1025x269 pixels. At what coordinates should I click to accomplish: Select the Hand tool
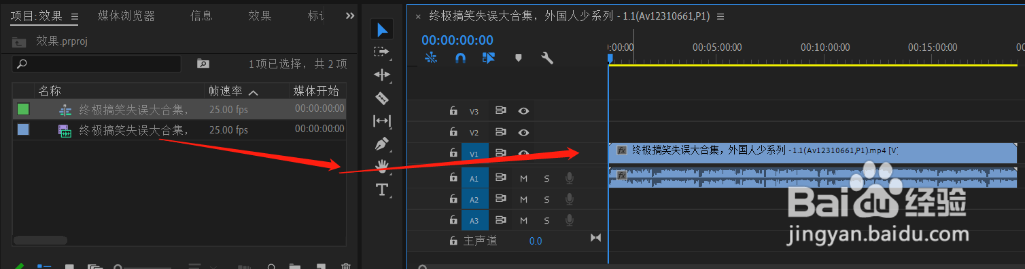[382, 166]
